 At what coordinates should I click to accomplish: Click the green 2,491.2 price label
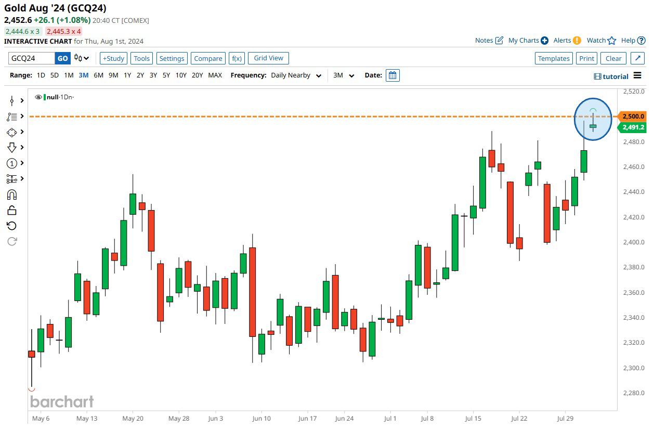632,127
